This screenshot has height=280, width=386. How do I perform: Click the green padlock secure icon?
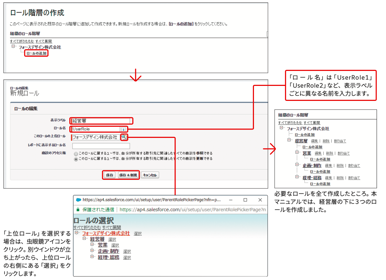pyautogui.click(x=78, y=210)
